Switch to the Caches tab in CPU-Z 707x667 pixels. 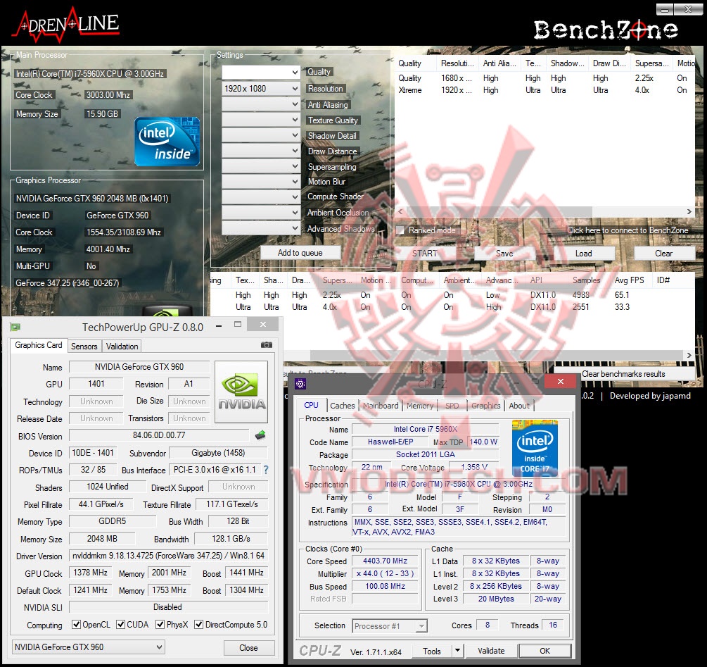342,405
